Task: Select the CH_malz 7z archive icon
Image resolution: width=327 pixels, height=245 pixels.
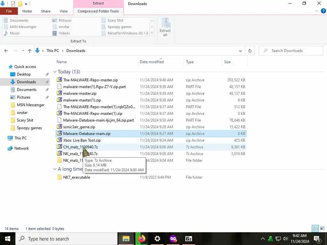Action: pos(59,147)
